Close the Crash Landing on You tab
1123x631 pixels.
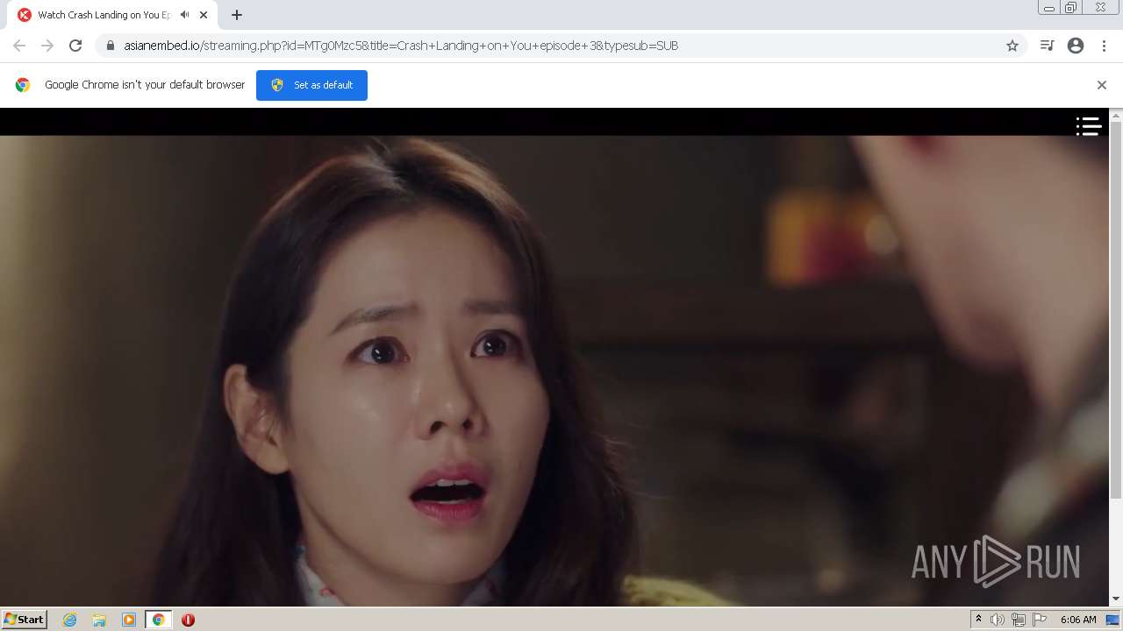pos(204,15)
